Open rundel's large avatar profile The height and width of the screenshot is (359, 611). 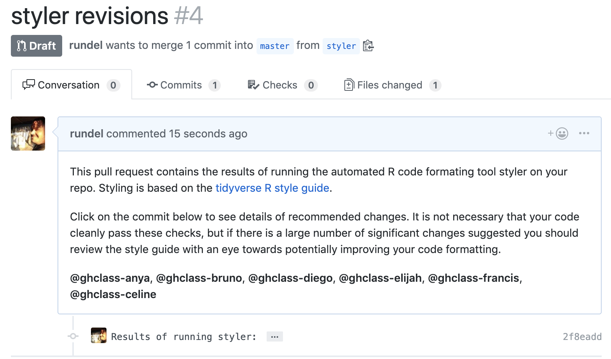(28, 134)
